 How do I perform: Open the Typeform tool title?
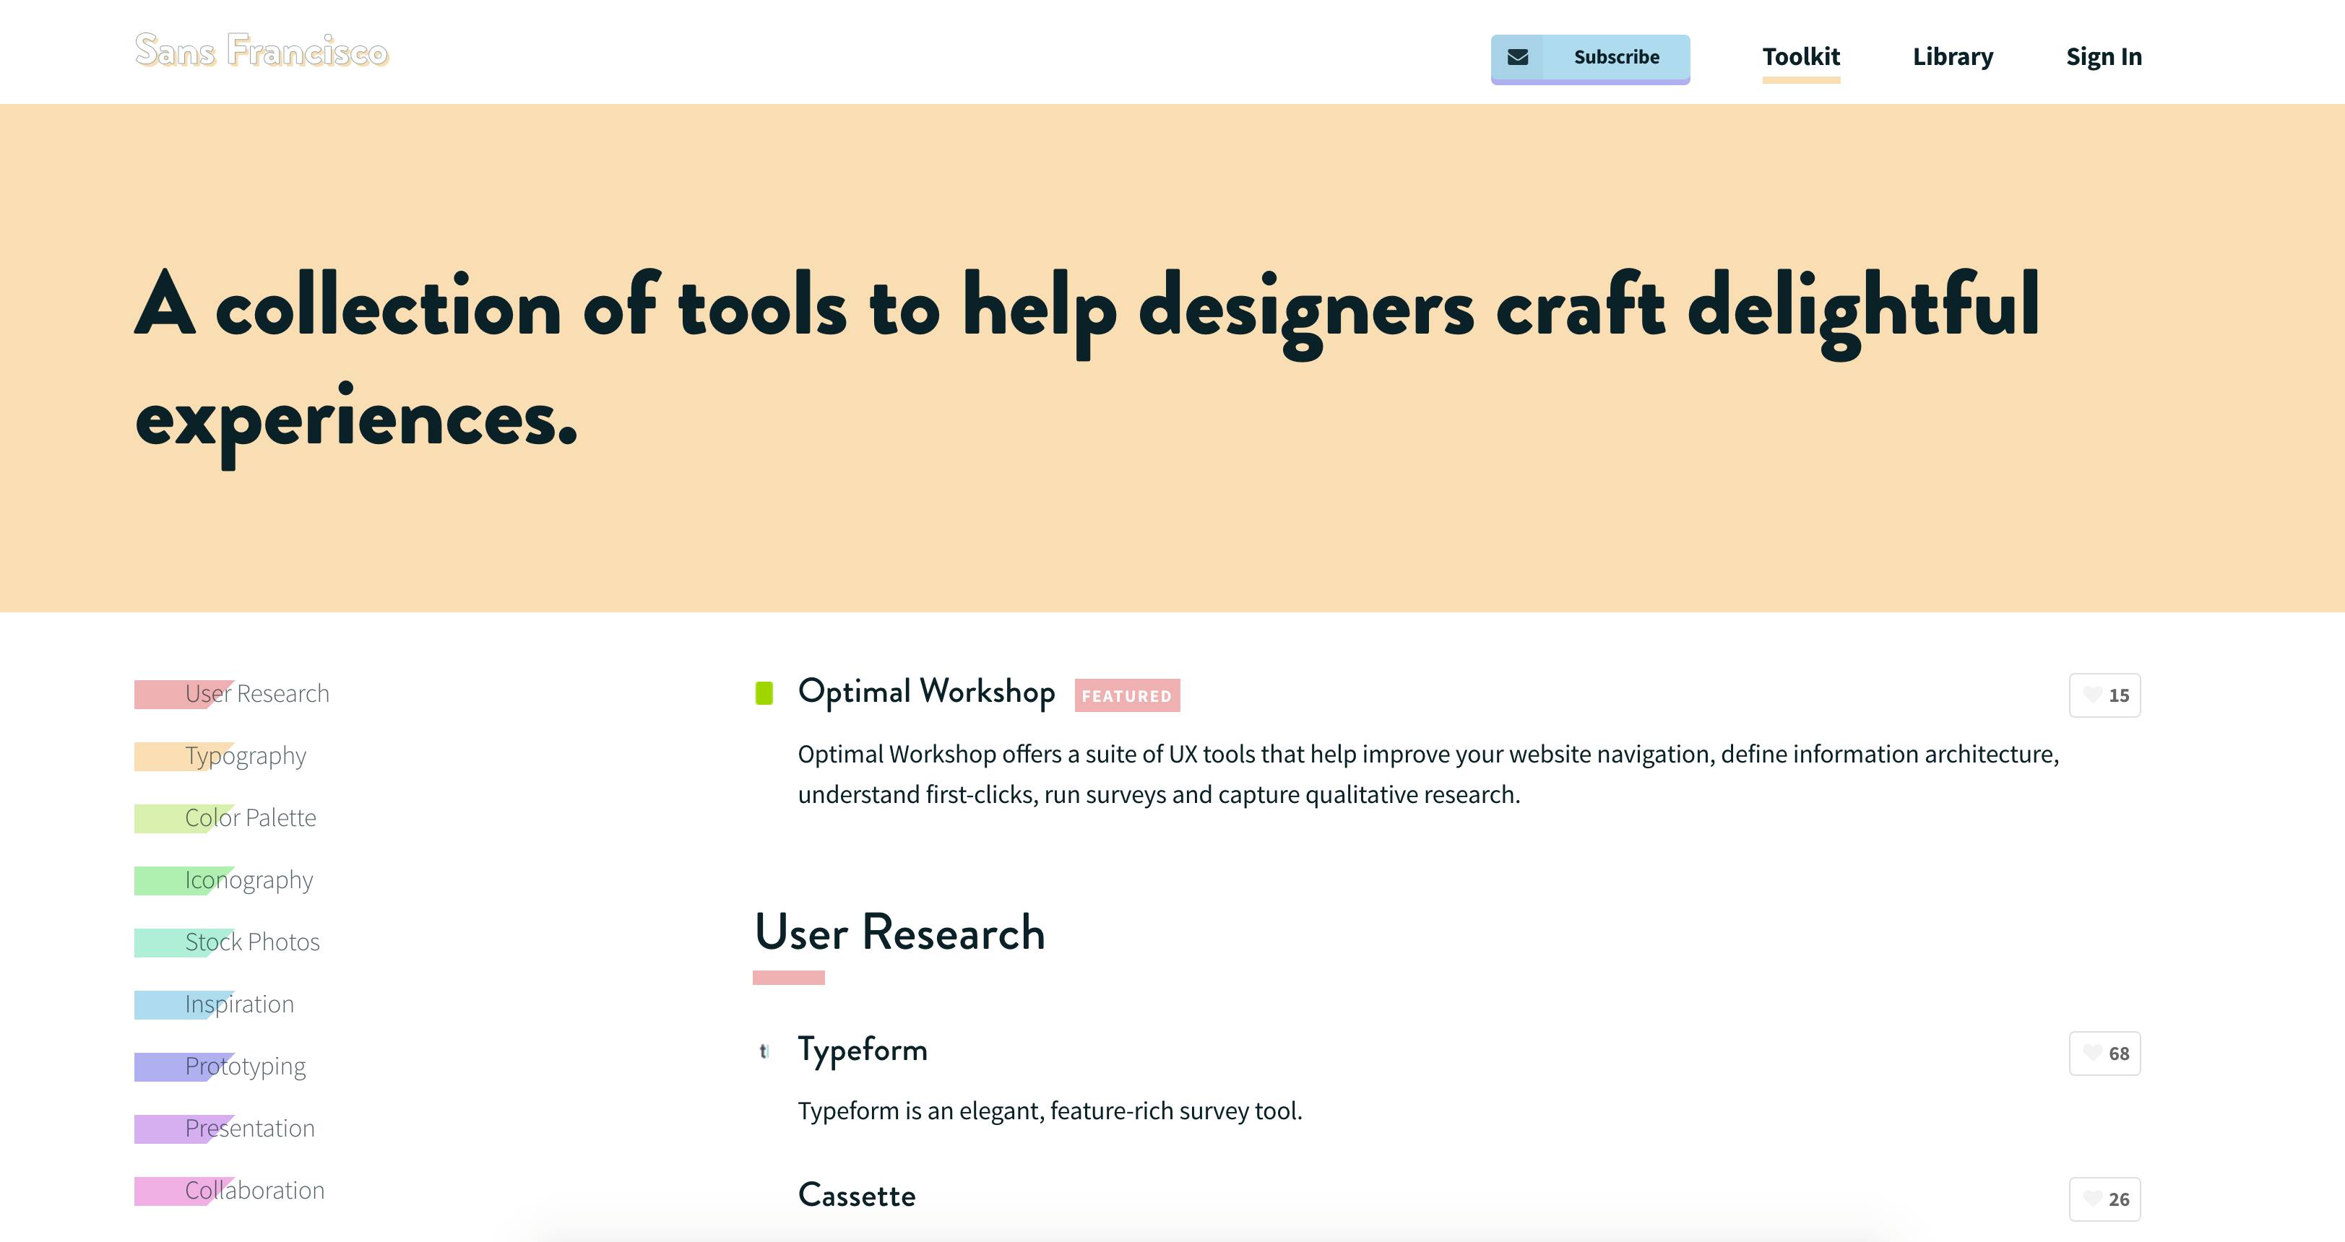click(x=862, y=1049)
